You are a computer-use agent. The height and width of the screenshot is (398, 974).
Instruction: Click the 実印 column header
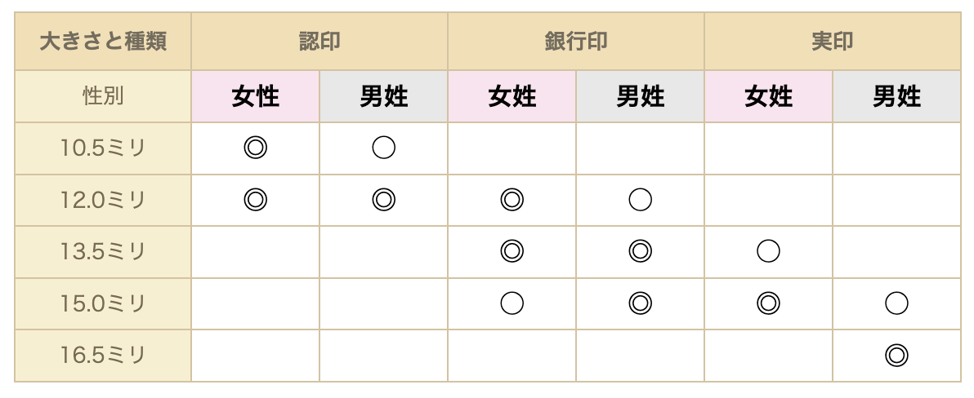click(x=833, y=42)
